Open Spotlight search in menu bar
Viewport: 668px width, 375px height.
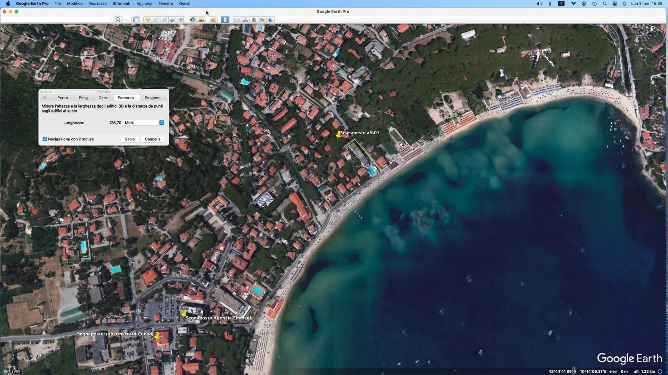coord(605,3)
